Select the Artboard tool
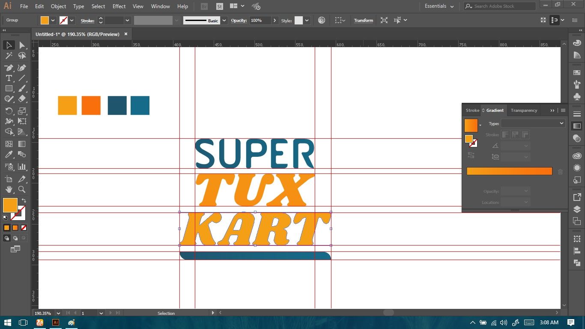585x329 pixels. pyautogui.click(x=9, y=179)
